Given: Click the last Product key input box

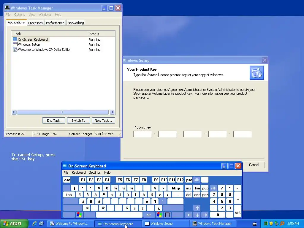Looking at the screenshot, I should point(242,134).
